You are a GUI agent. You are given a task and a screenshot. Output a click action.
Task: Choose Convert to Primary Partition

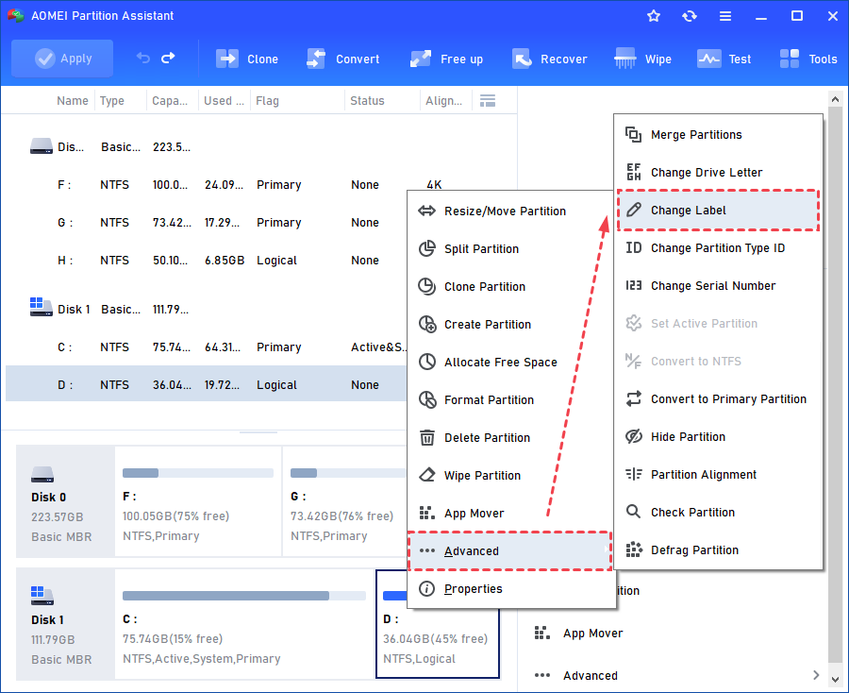pos(718,399)
